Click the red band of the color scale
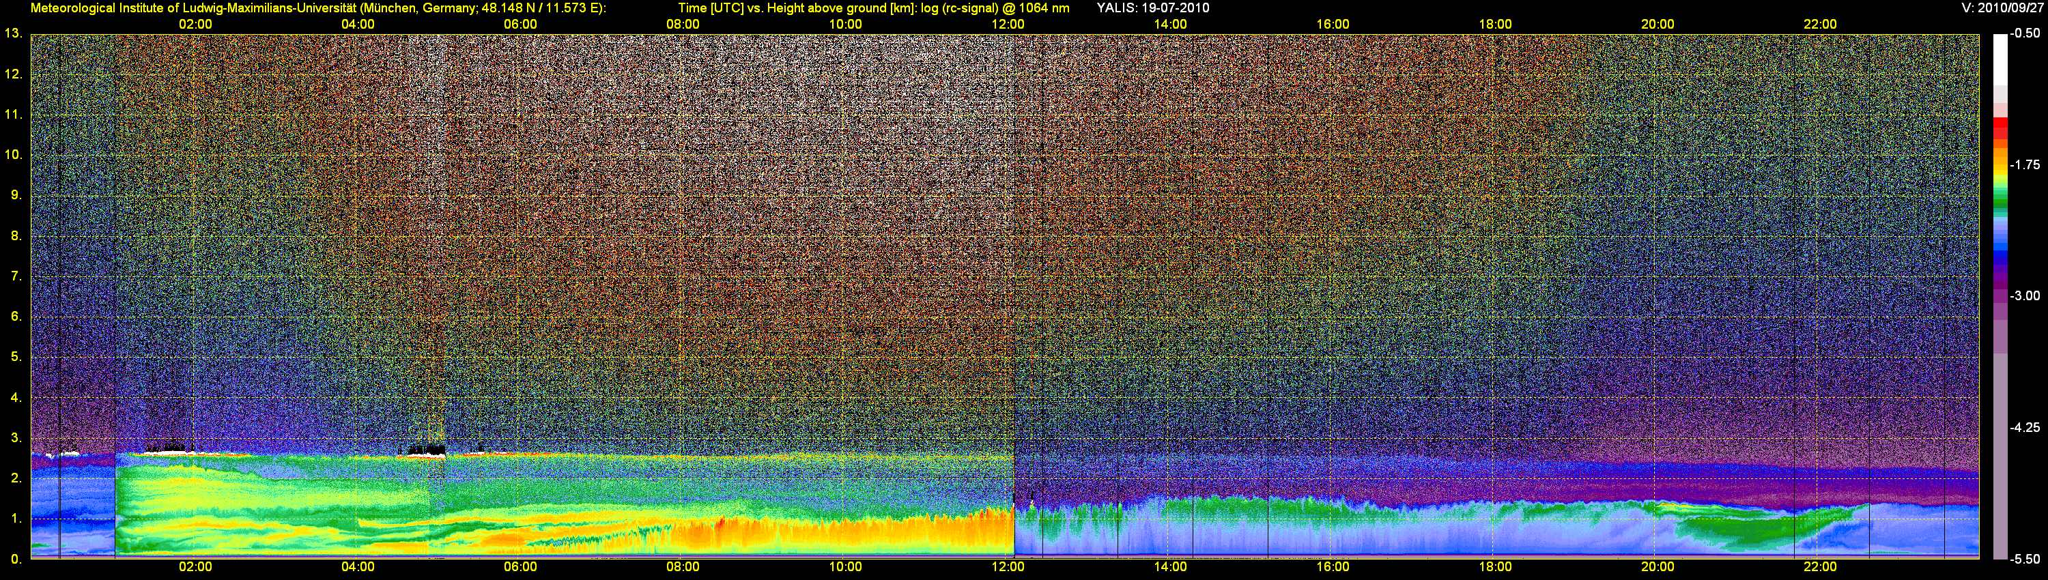This screenshot has height=580, width=2048. coord(2000,129)
